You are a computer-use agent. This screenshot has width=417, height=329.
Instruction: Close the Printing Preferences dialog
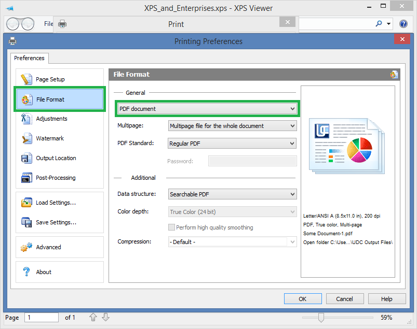(402, 39)
